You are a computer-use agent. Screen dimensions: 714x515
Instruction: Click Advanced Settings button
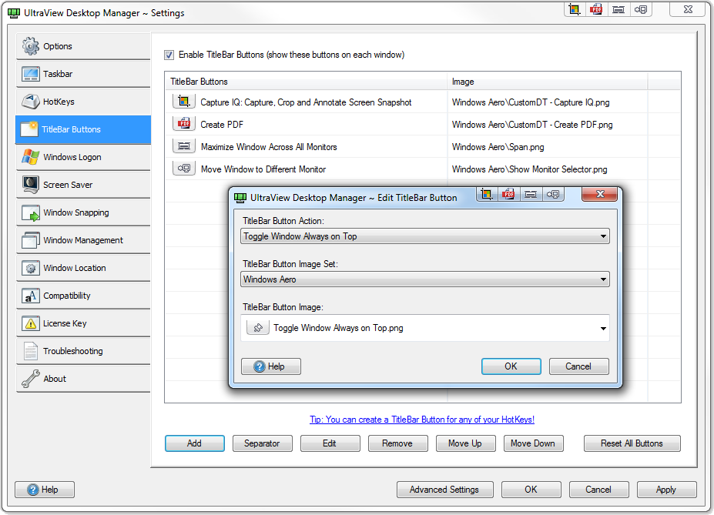[444, 490]
